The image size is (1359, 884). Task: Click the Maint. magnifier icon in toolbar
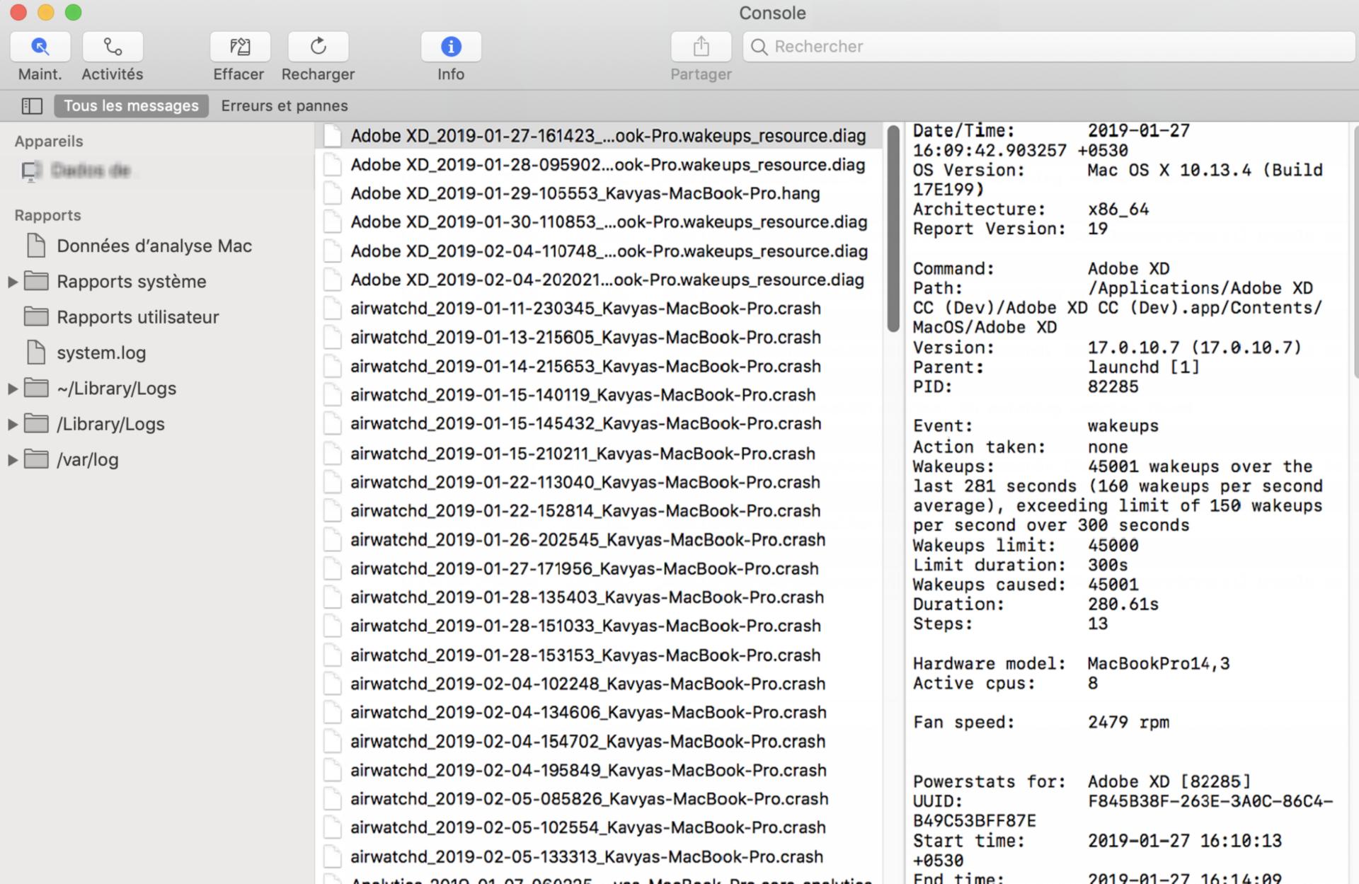39,46
